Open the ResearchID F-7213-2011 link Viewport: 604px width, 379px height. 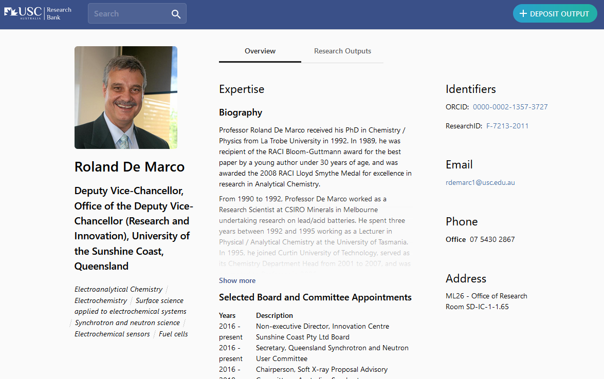point(507,125)
